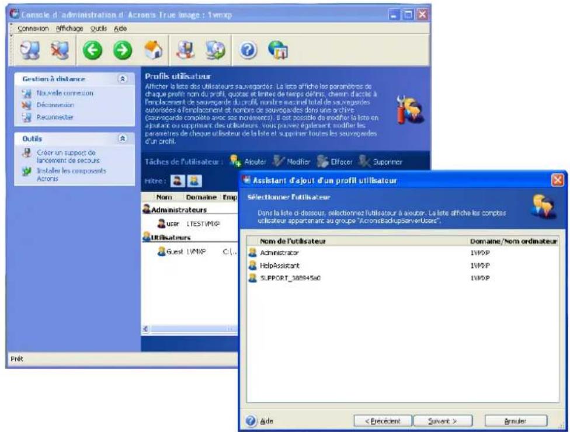Sort main list by Nom column
The width and height of the screenshot is (570, 432).
point(164,197)
